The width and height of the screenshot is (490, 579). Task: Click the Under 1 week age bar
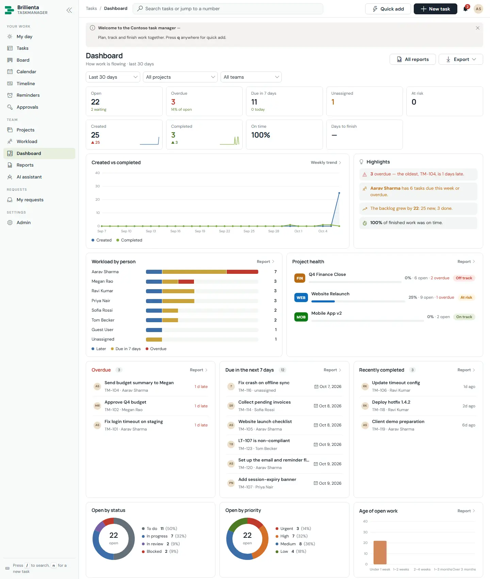[x=380, y=552]
